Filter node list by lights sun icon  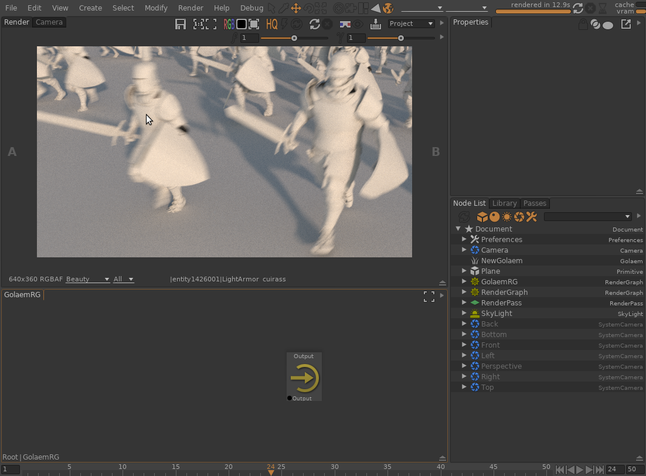click(507, 217)
